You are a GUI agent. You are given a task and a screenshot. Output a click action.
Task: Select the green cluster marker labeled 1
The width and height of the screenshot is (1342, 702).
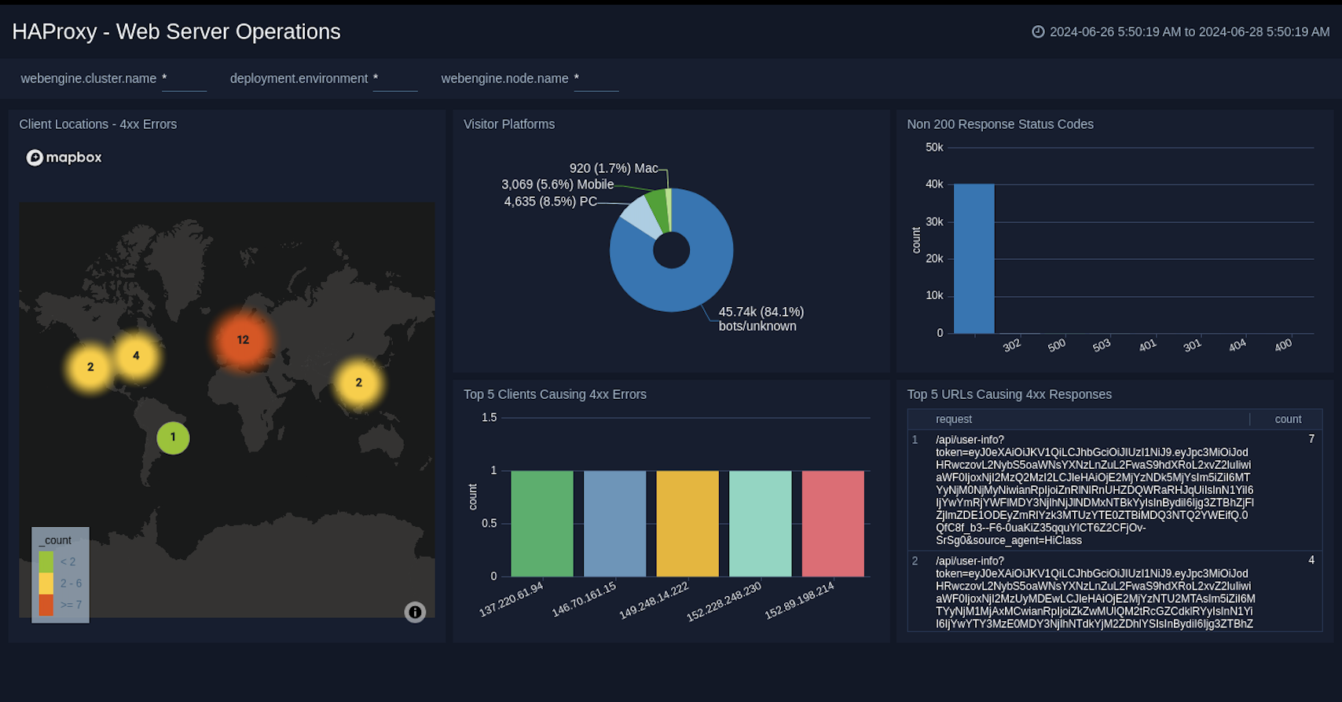[x=173, y=437]
